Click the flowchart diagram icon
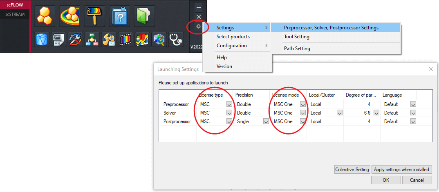This screenshot has height=192, width=439. [x=92, y=40]
